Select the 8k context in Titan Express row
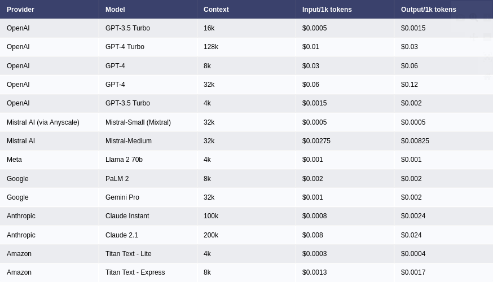The width and height of the screenshot is (493, 282). 207,272
